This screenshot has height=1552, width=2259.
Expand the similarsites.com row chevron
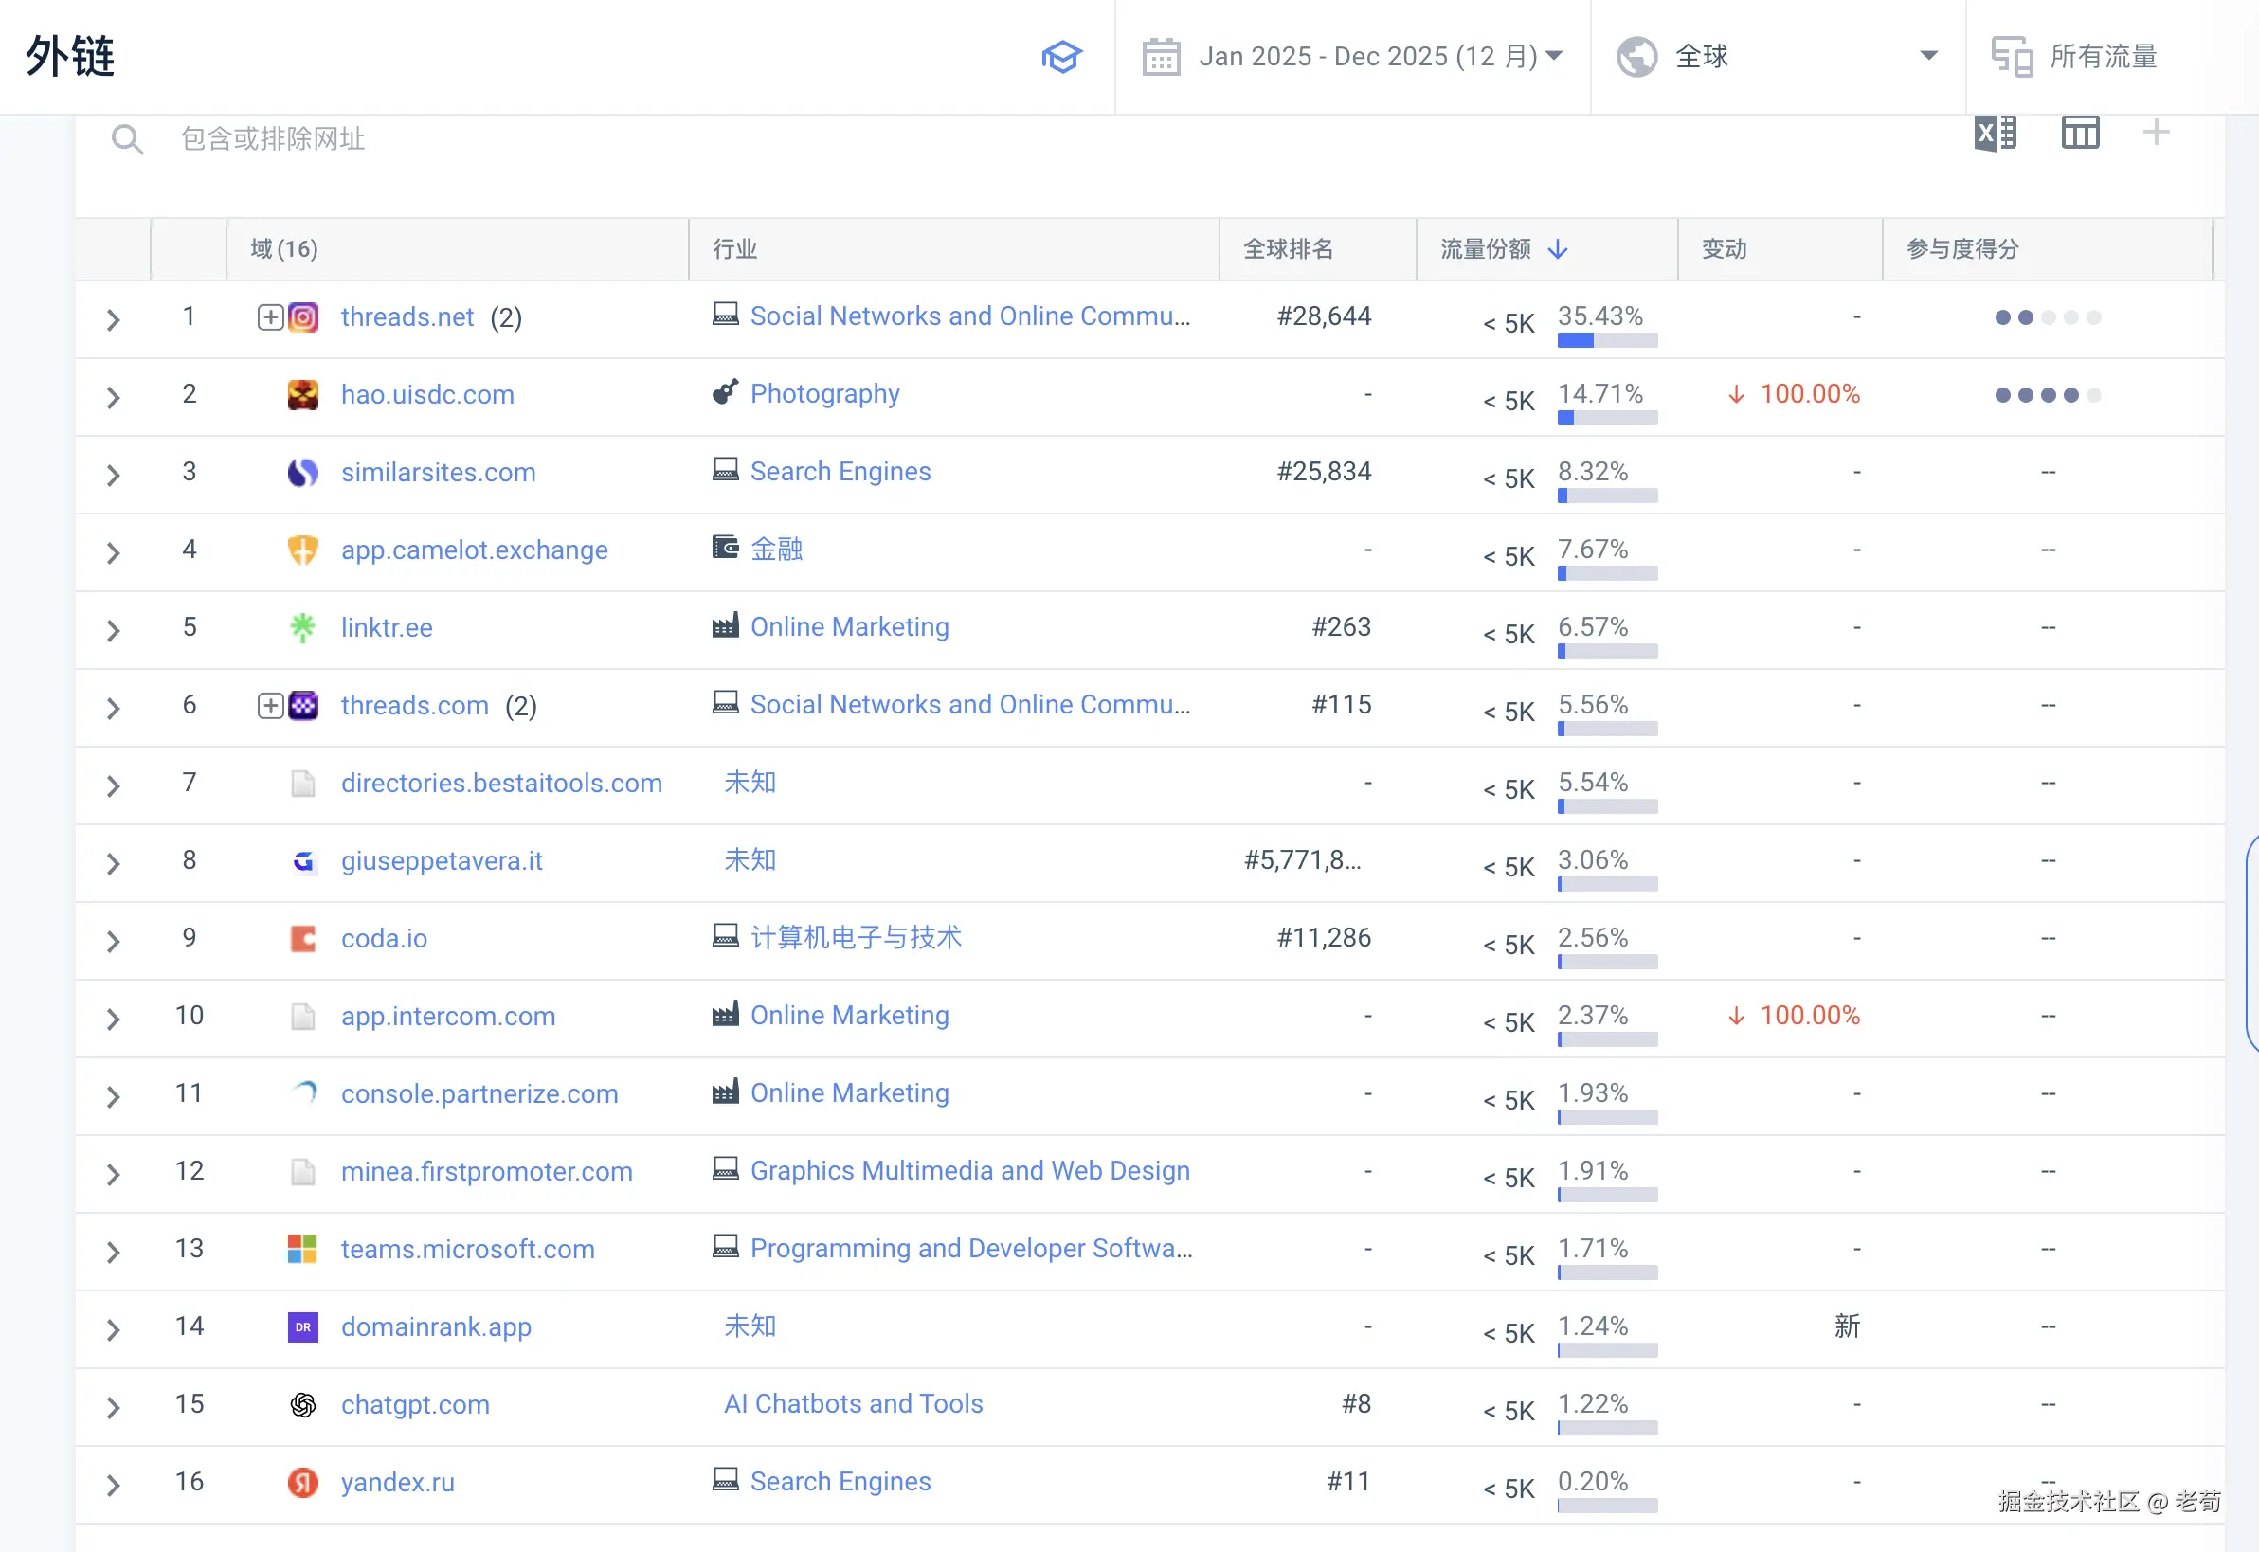pyautogui.click(x=113, y=475)
